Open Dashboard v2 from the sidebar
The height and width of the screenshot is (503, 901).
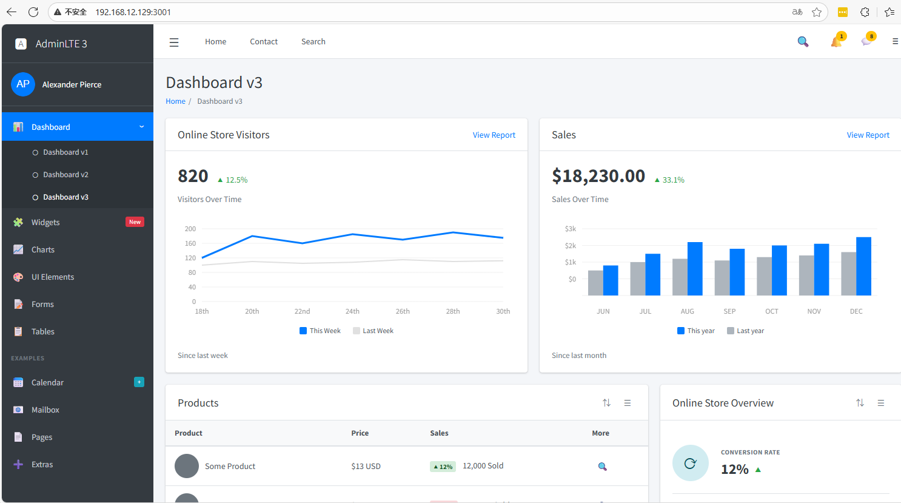click(x=65, y=175)
